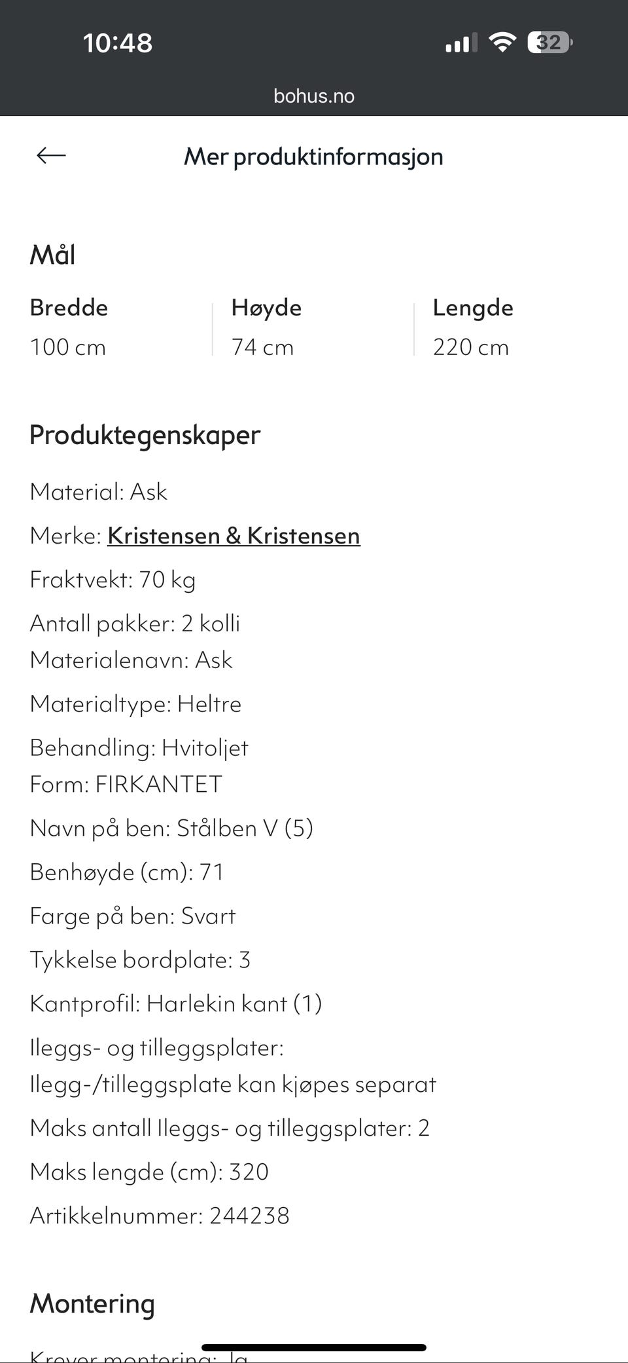Tap the Lengde value 220 cm

(x=471, y=347)
